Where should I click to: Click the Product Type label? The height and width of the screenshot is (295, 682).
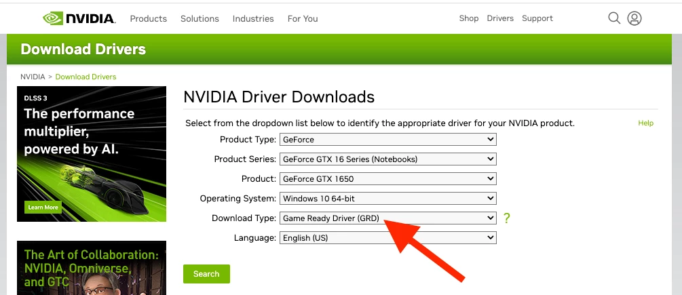248,140
